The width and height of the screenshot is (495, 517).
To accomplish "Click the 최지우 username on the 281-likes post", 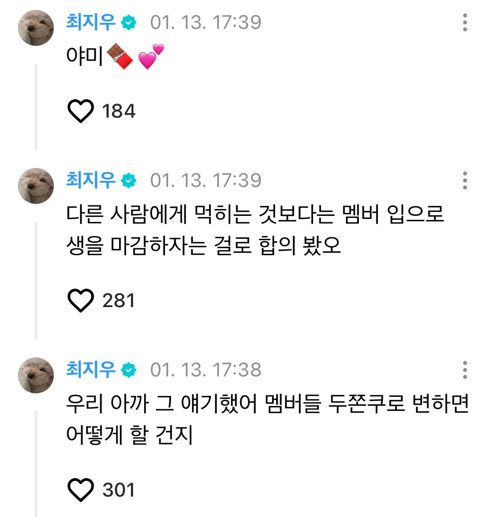I will (91, 180).
